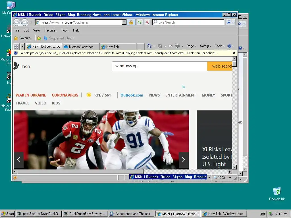291x218 pixels.
Task: Click the CORONAVIRUS link
Action: click(x=65, y=95)
